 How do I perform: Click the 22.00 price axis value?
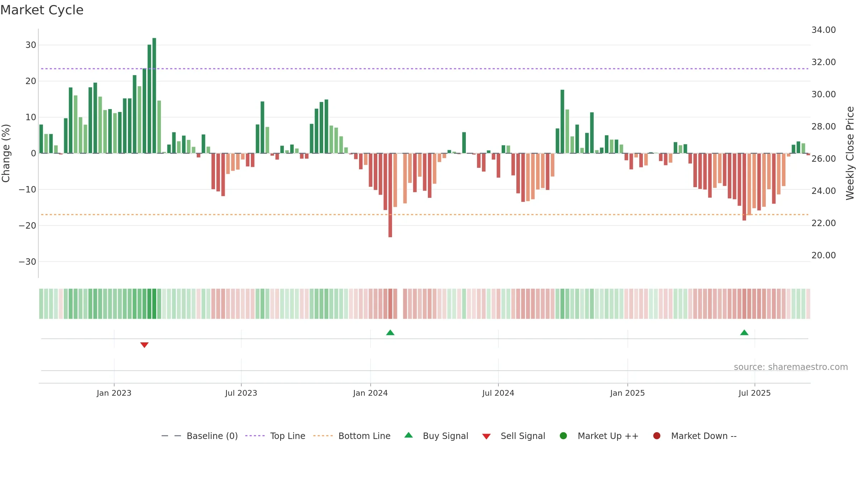point(824,223)
